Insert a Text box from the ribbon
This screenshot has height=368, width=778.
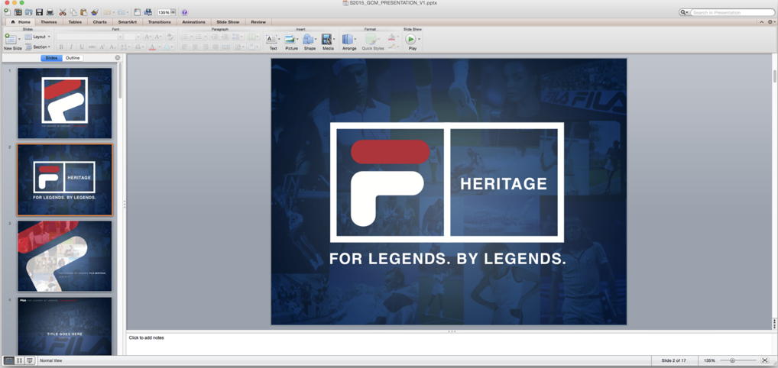[271, 39]
